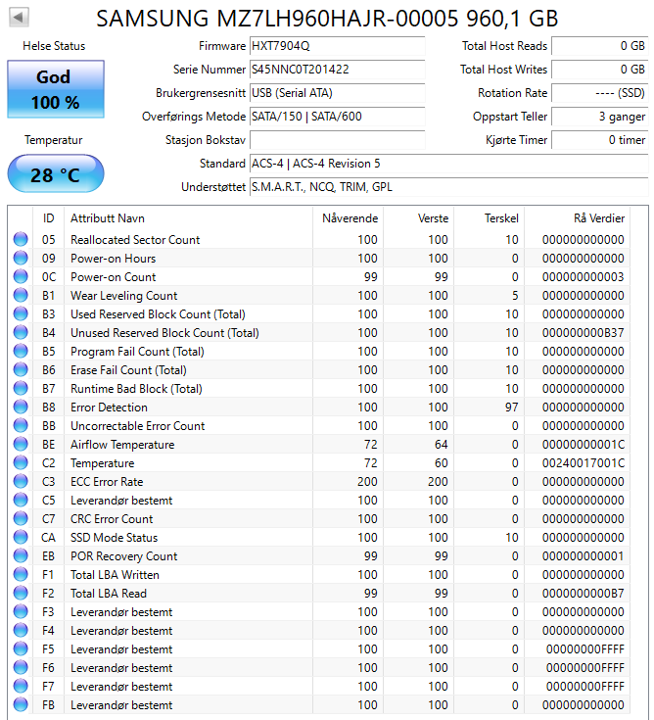Click the F4 row ID cell
Viewport: 654px width, 720px height.
point(48,631)
